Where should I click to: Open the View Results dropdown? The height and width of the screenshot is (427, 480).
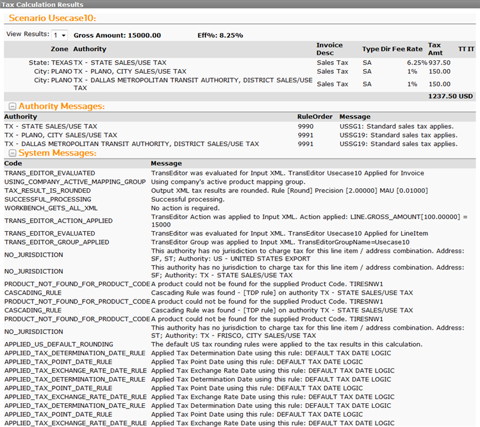60,35
